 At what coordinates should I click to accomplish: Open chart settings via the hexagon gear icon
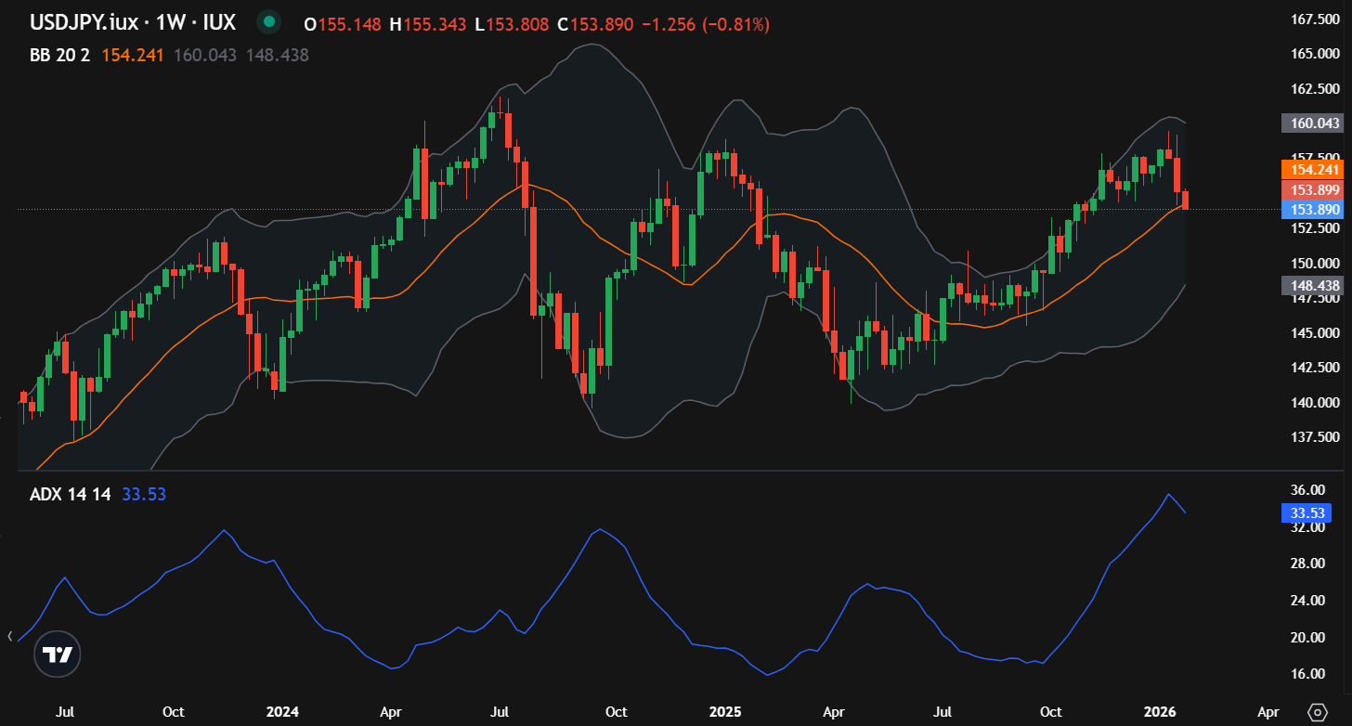click(1317, 712)
